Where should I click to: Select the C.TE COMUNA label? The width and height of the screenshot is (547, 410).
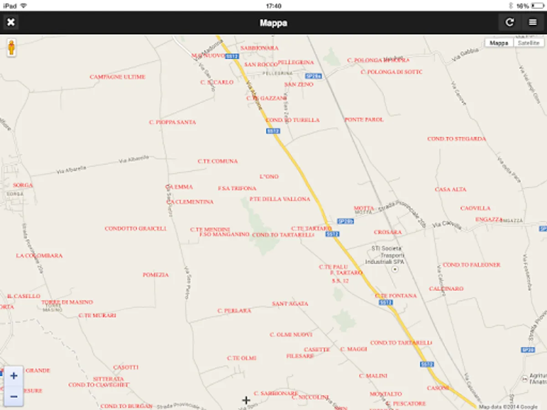[x=217, y=161]
